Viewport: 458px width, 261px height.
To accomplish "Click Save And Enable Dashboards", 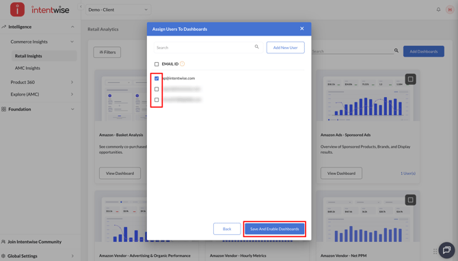I will (x=275, y=229).
